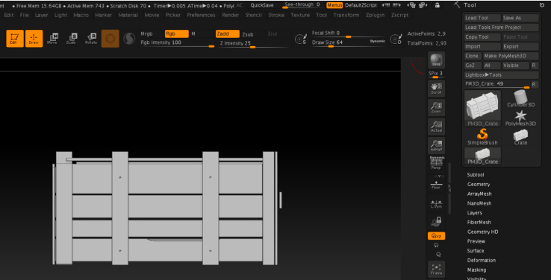Open the Transform menu
The height and width of the screenshot is (280, 551).
click(x=346, y=15)
